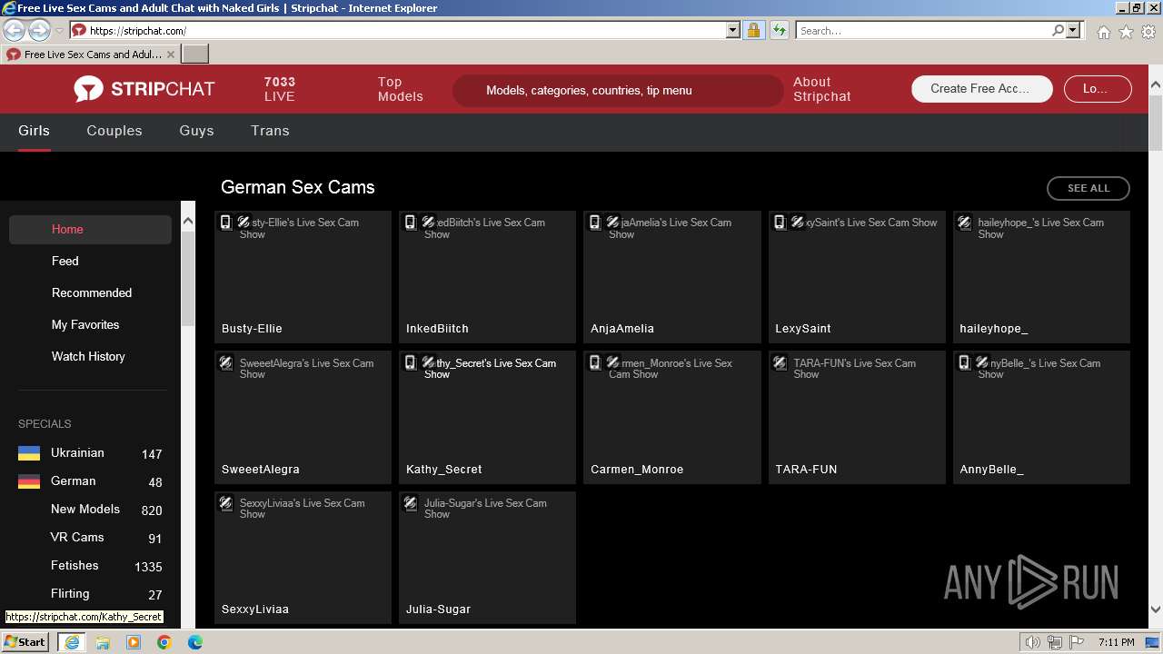Viewport: 1163px width, 654px height.
Task: Click the page scrollbar down arrow
Action: click(x=1156, y=609)
